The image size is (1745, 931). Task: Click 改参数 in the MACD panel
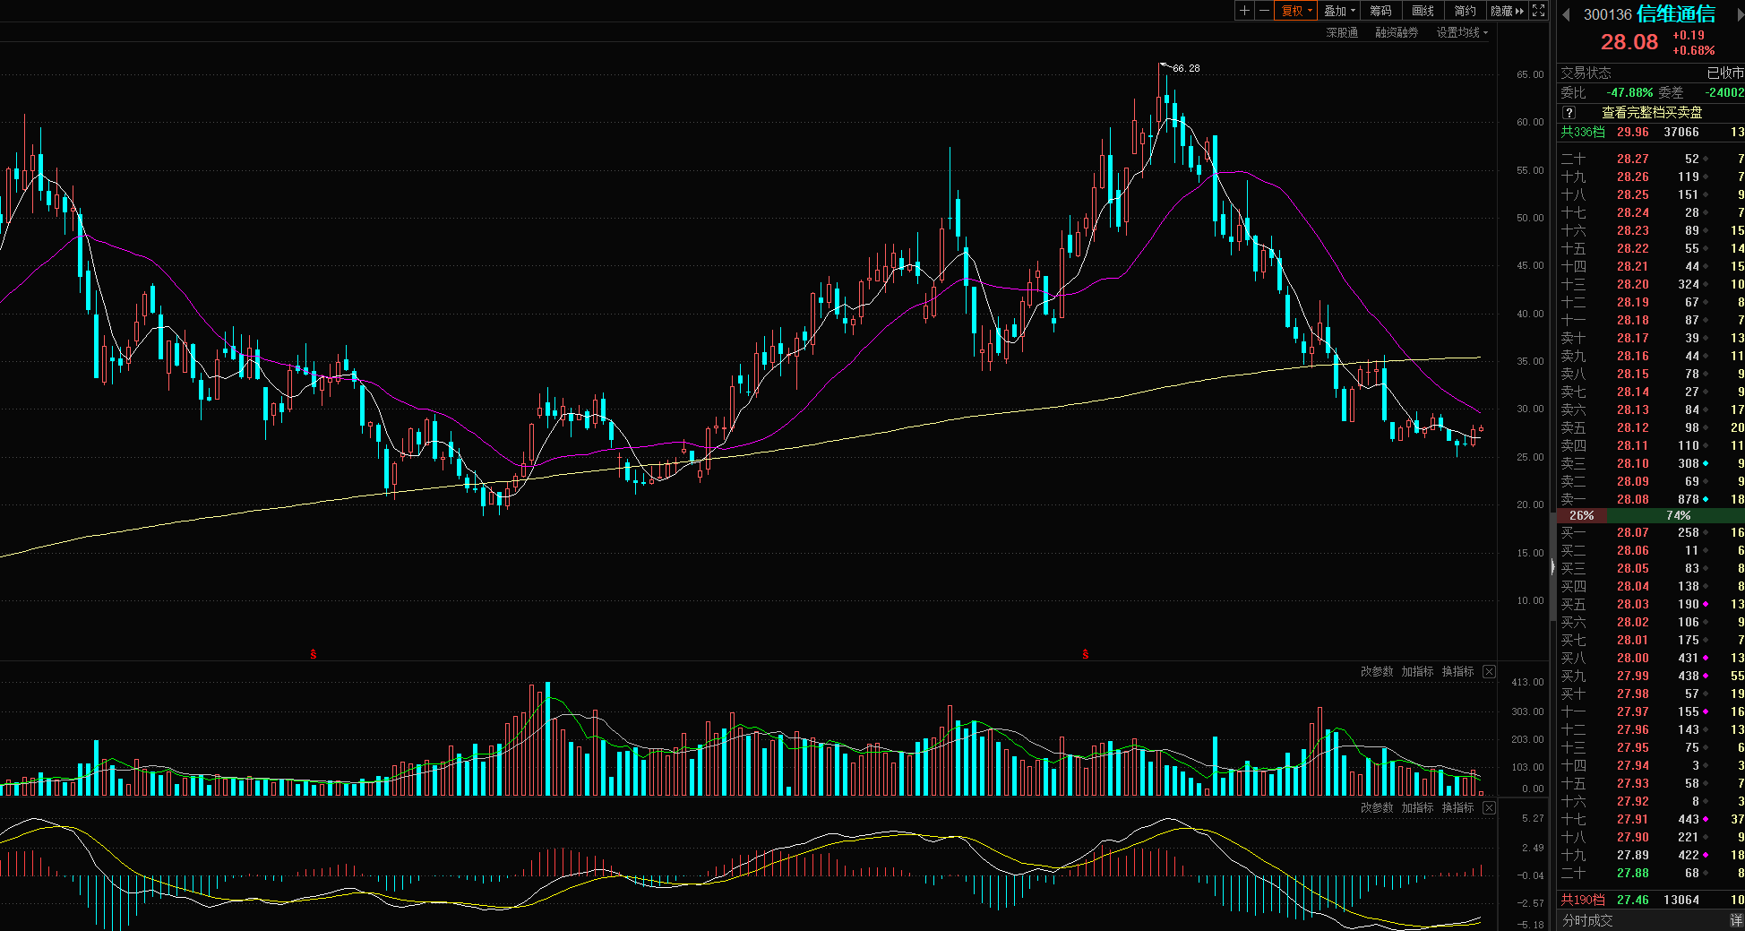(x=1377, y=807)
